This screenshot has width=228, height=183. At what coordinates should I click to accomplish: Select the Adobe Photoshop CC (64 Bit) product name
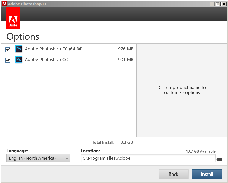tap(54, 49)
